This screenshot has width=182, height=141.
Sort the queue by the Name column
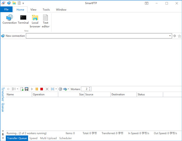(18, 94)
